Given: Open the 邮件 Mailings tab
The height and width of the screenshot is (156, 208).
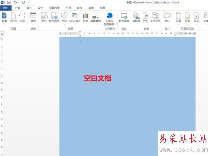Looking at the screenshot, I should [x=79, y=8].
